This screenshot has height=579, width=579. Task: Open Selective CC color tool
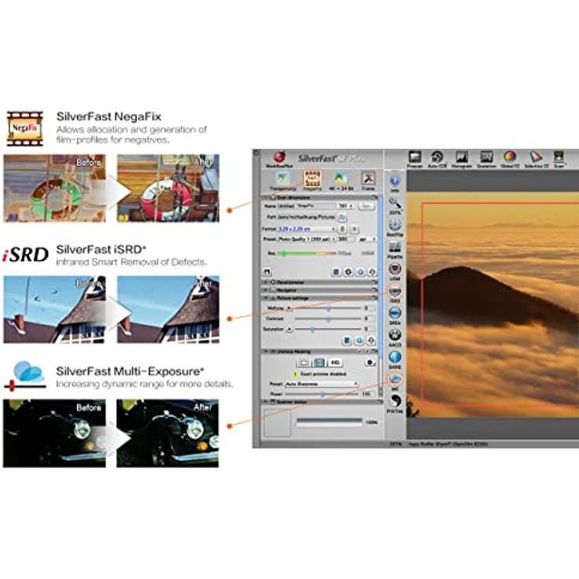535,158
